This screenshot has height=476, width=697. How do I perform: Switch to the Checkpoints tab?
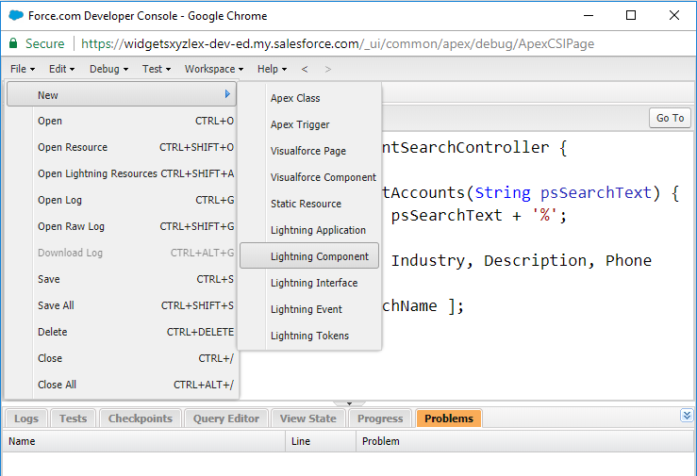140,419
